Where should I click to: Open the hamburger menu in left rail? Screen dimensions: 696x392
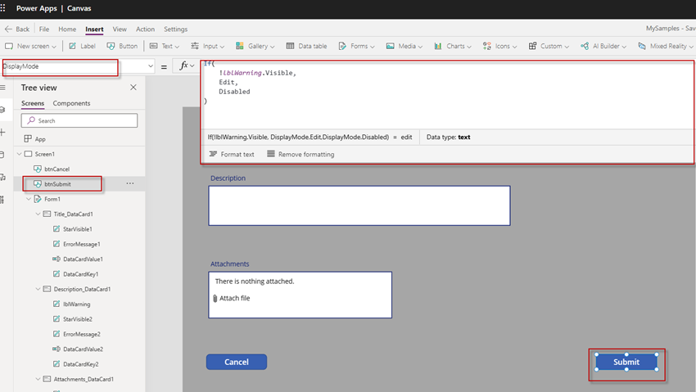[2, 88]
